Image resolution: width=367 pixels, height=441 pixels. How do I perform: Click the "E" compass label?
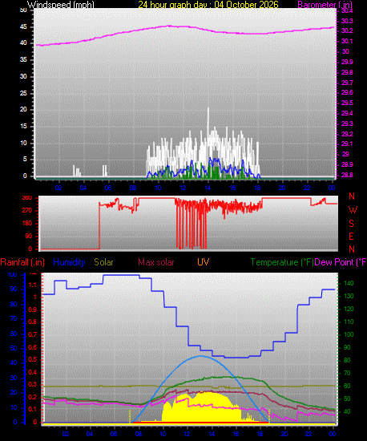351,237
